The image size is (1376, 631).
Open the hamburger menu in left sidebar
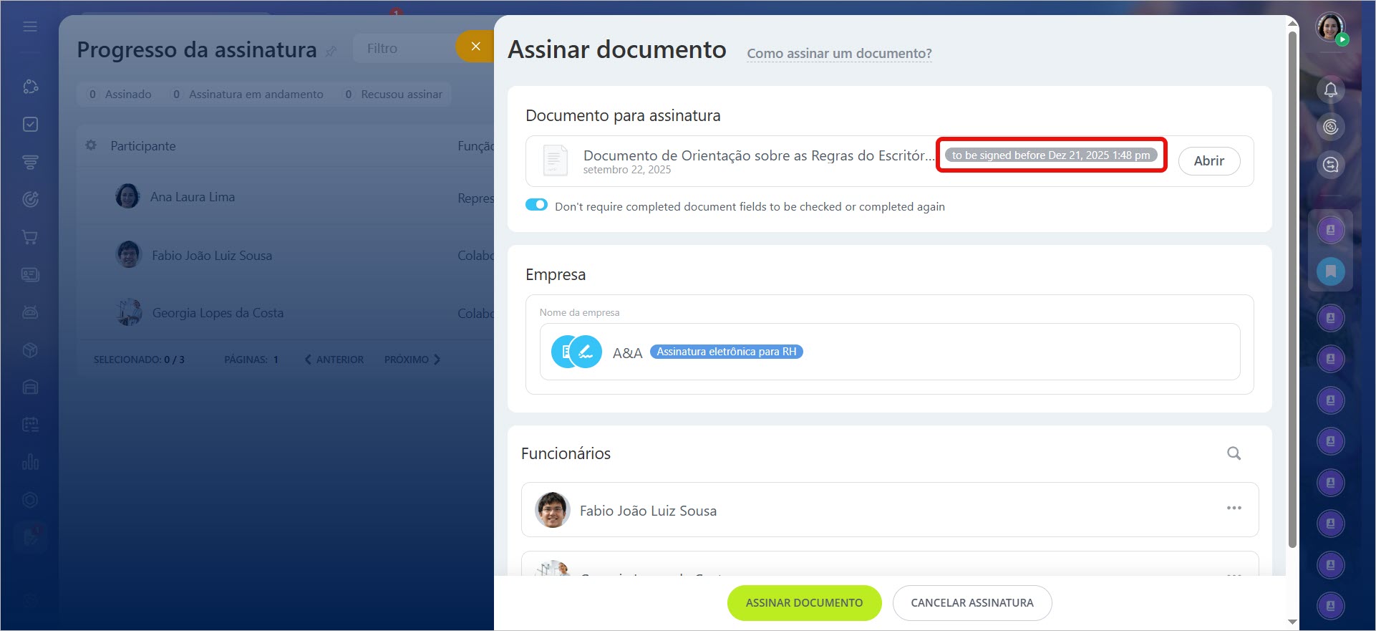pyautogui.click(x=30, y=27)
